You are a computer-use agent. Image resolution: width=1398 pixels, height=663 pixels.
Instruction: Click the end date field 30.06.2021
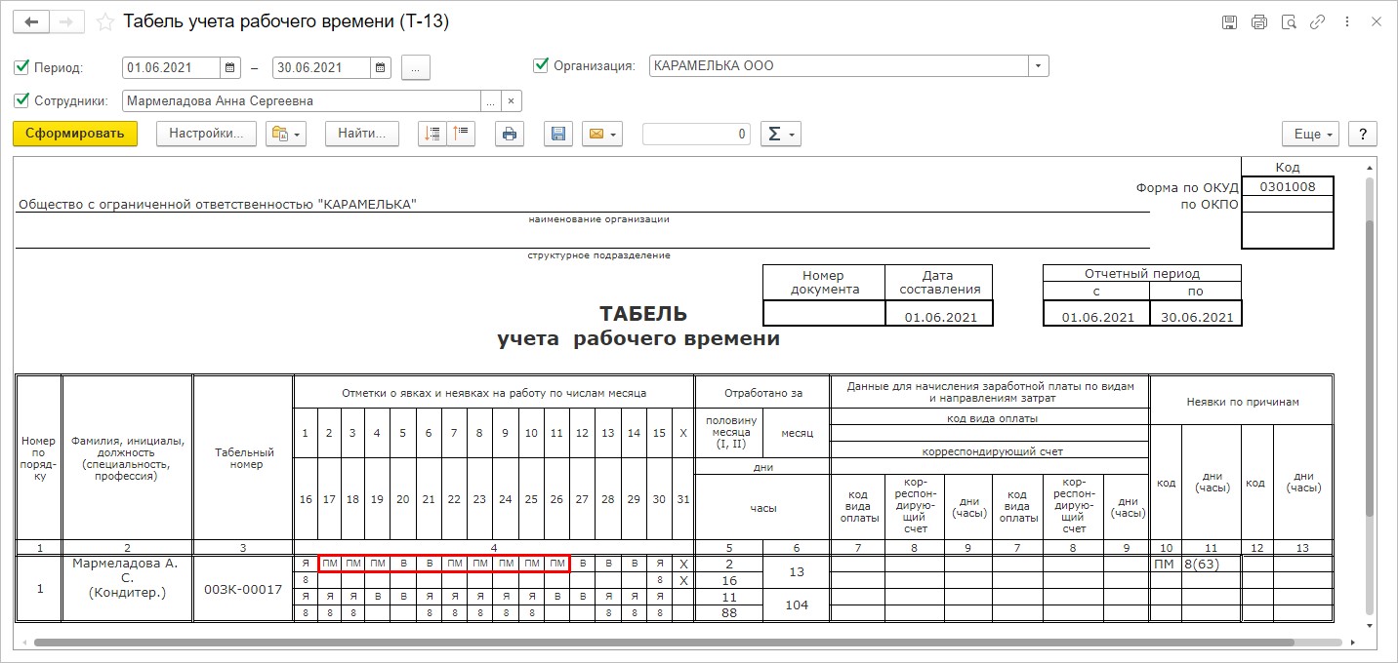(321, 67)
